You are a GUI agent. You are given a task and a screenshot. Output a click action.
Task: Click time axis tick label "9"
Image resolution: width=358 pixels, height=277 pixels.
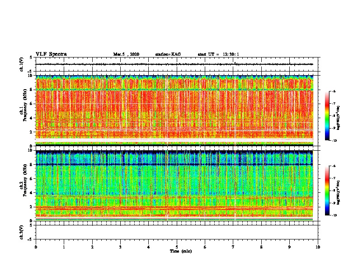click(289, 247)
